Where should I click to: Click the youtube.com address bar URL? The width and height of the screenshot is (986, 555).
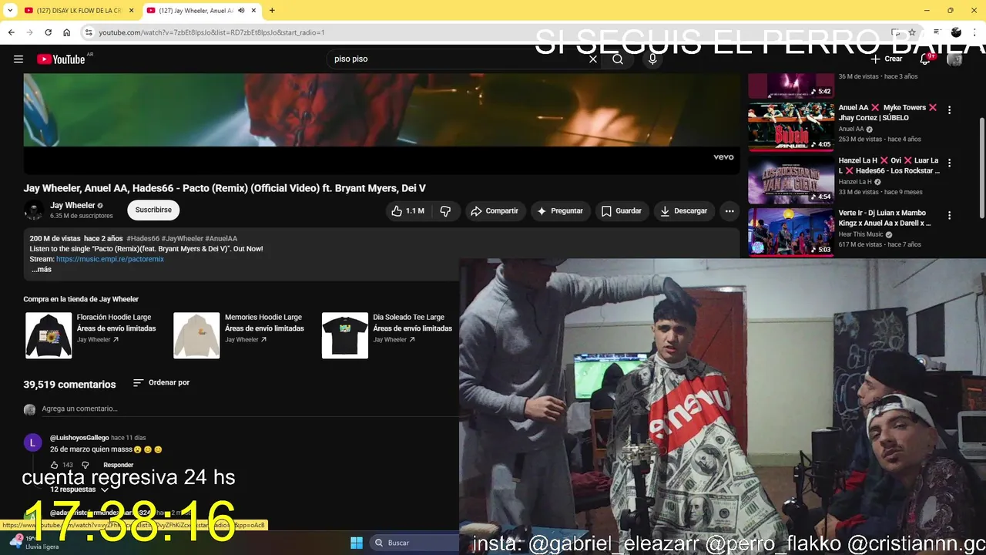pyautogui.click(x=212, y=32)
